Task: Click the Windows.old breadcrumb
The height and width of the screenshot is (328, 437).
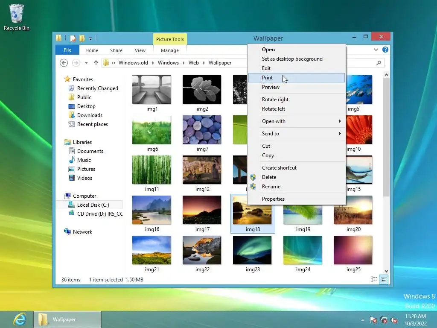Action: tap(133, 63)
